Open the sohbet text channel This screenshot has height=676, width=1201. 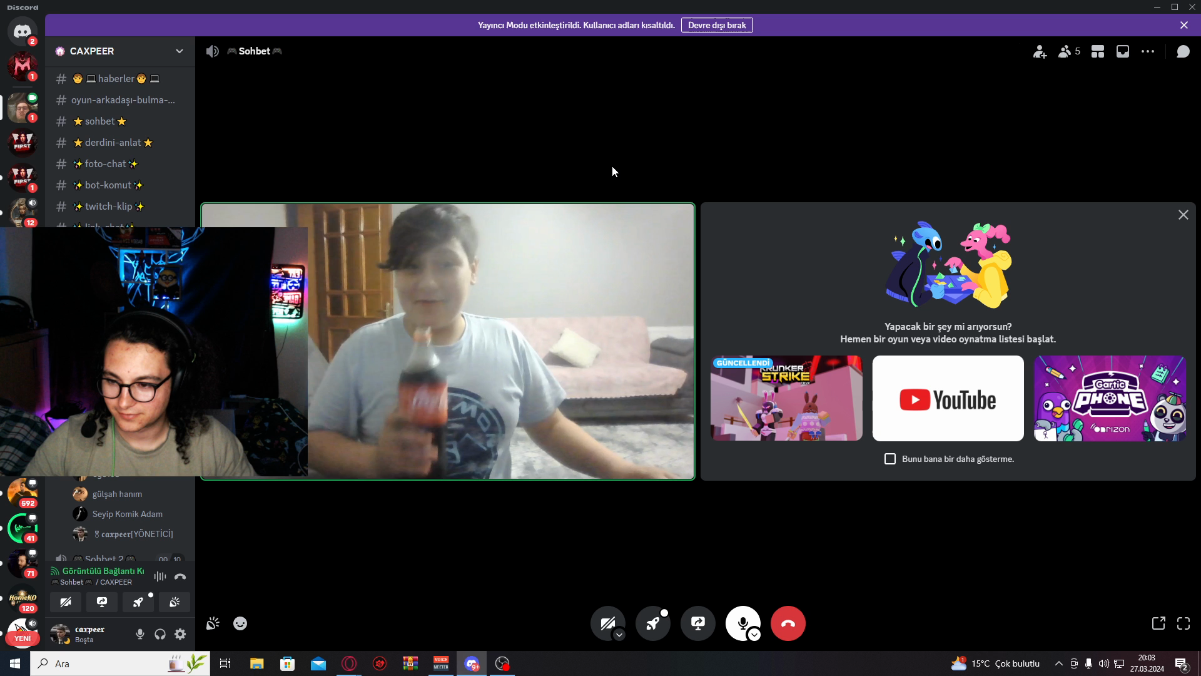[x=120, y=121]
